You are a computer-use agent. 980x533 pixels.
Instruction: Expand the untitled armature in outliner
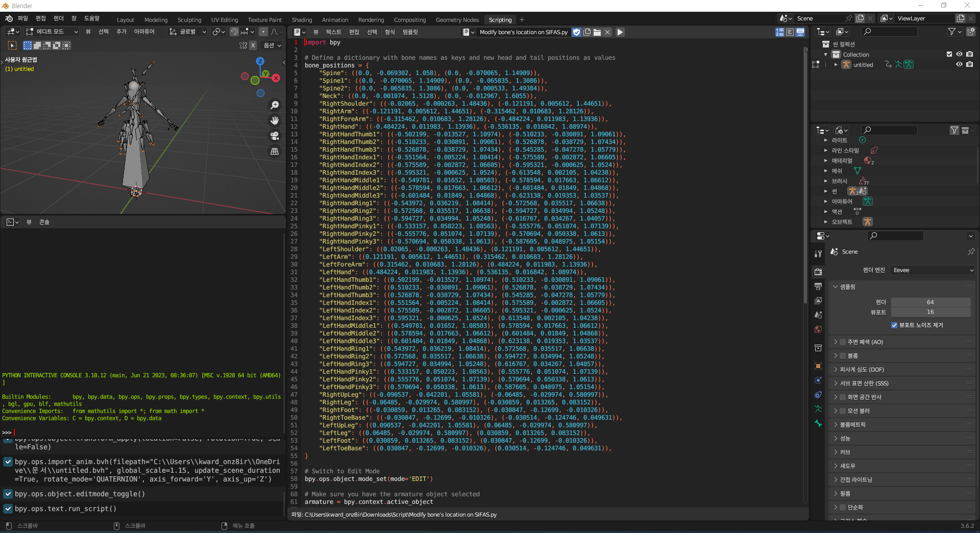click(836, 65)
